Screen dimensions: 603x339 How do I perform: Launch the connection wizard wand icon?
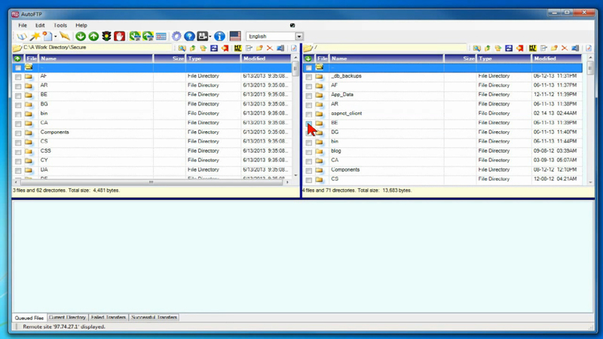[35, 36]
